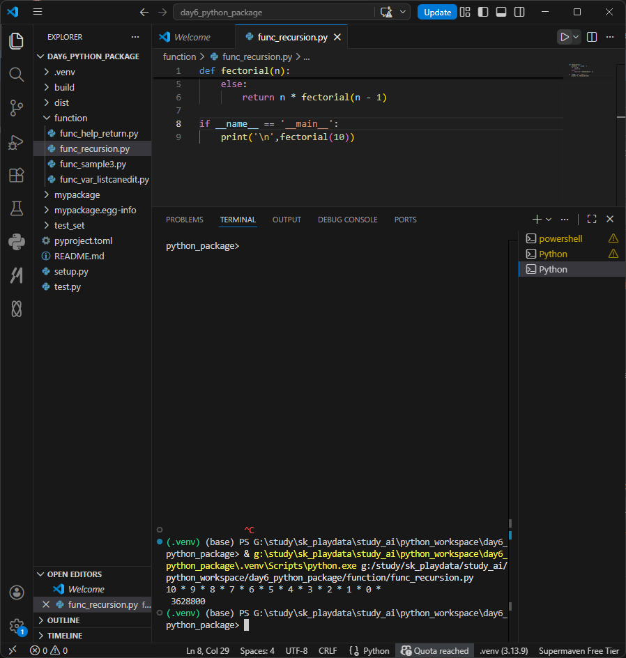Open terminal panel more actions ellipsis
Viewport: 626px width, 658px height.
pos(565,219)
